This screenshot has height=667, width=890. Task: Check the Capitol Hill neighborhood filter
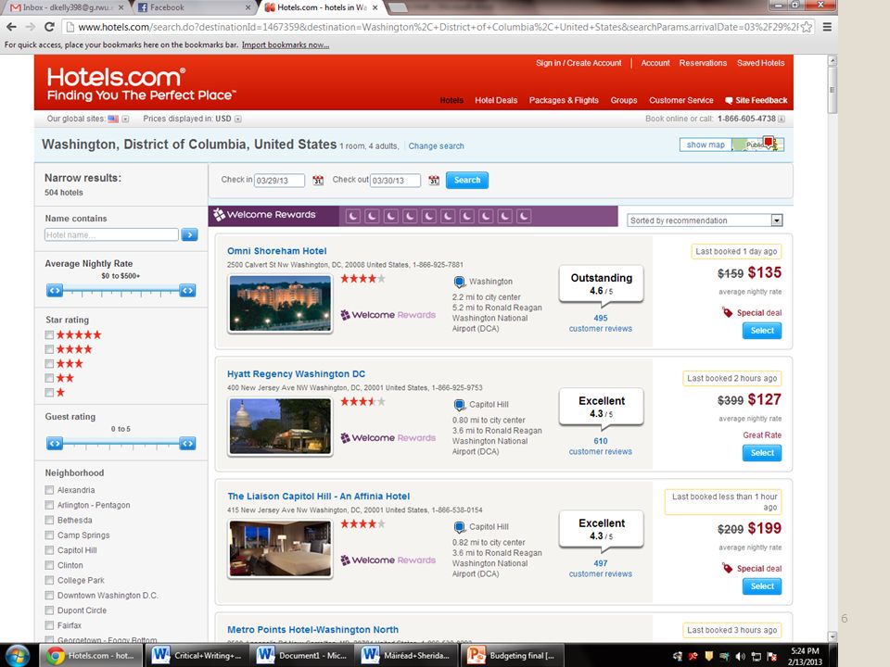(49, 550)
